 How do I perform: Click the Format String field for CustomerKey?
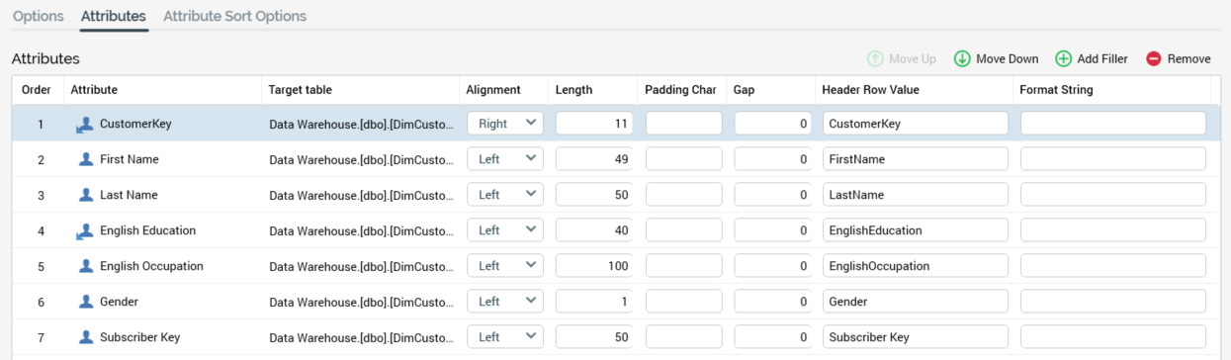click(1113, 124)
